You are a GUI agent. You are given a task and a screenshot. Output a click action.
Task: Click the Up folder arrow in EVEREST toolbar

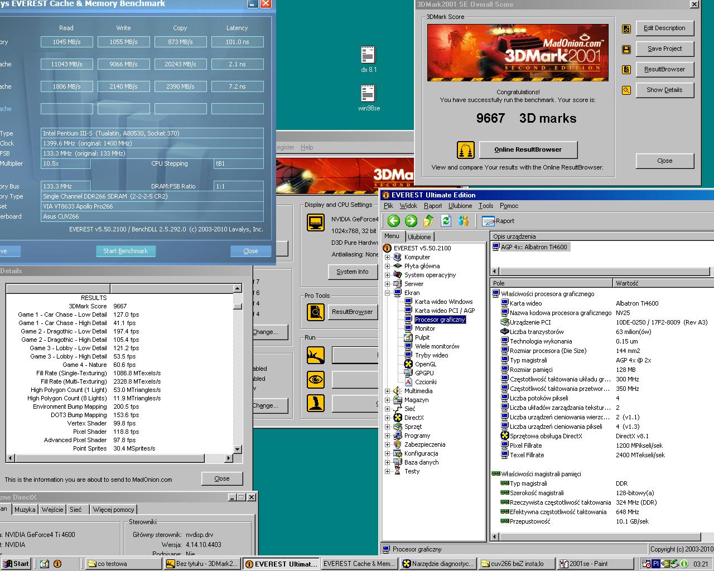point(428,221)
